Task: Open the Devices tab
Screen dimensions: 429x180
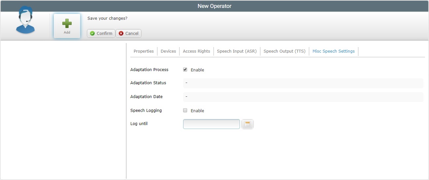Action: [168, 51]
